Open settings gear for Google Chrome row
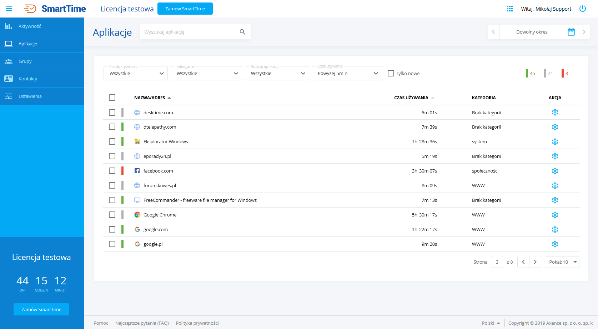The width and height of the screenshot is (598, 329). (x=555, y=215)
